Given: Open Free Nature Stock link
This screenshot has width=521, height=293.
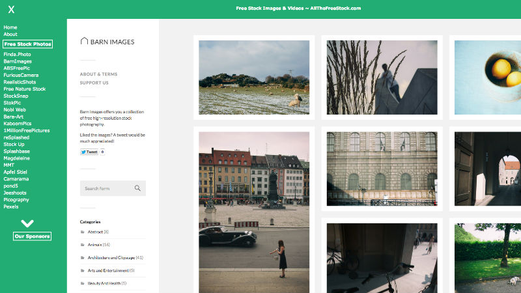Looking at the screenshot, I should (x=25, y=89).
